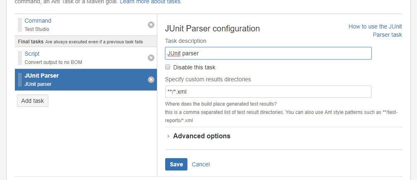Select the JUnit Parser task entry
This screenshot has width=417, height=180.
click(86, 80)
